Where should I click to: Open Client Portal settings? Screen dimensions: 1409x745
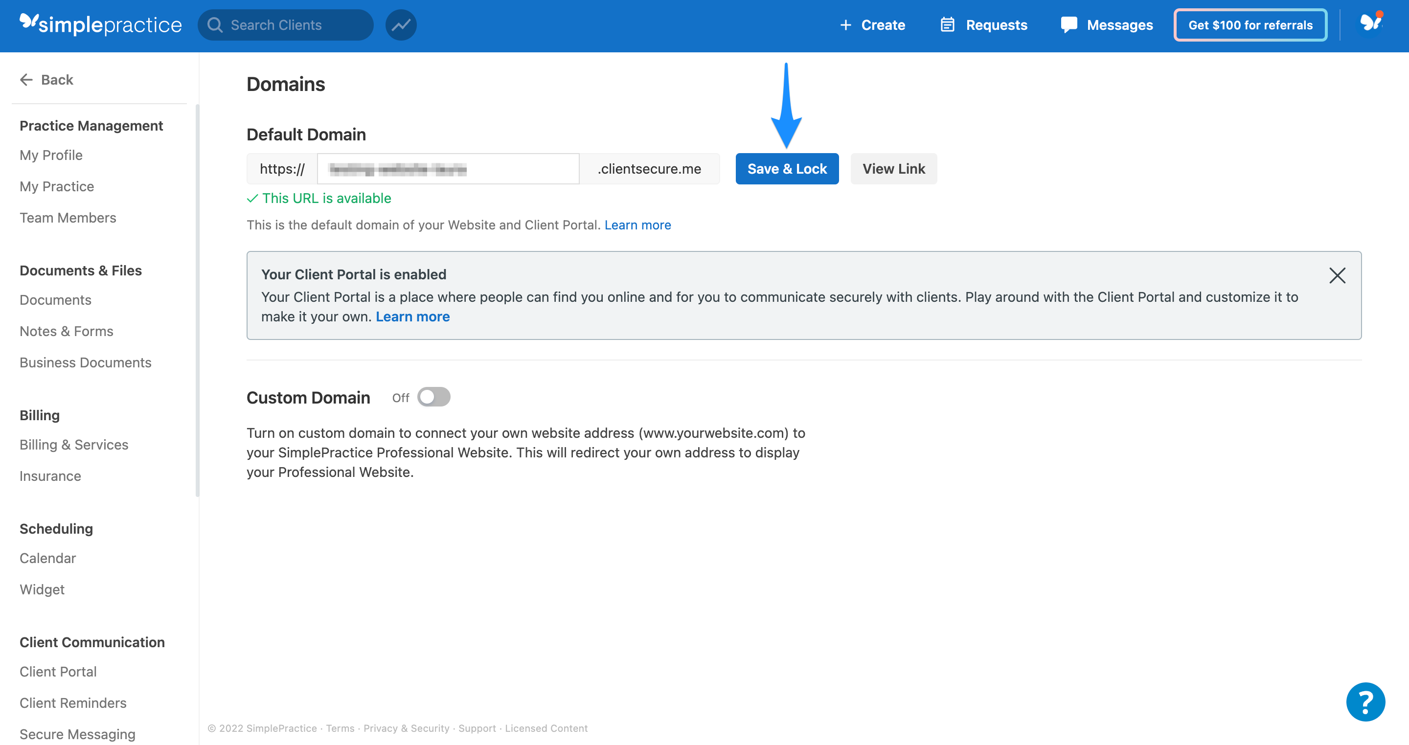pos(58,672)
